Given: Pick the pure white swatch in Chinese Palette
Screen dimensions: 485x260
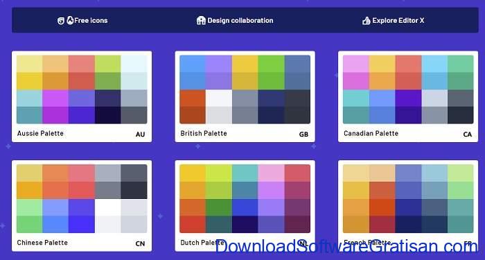Looking at the screenshot, I should pos(107,207).
